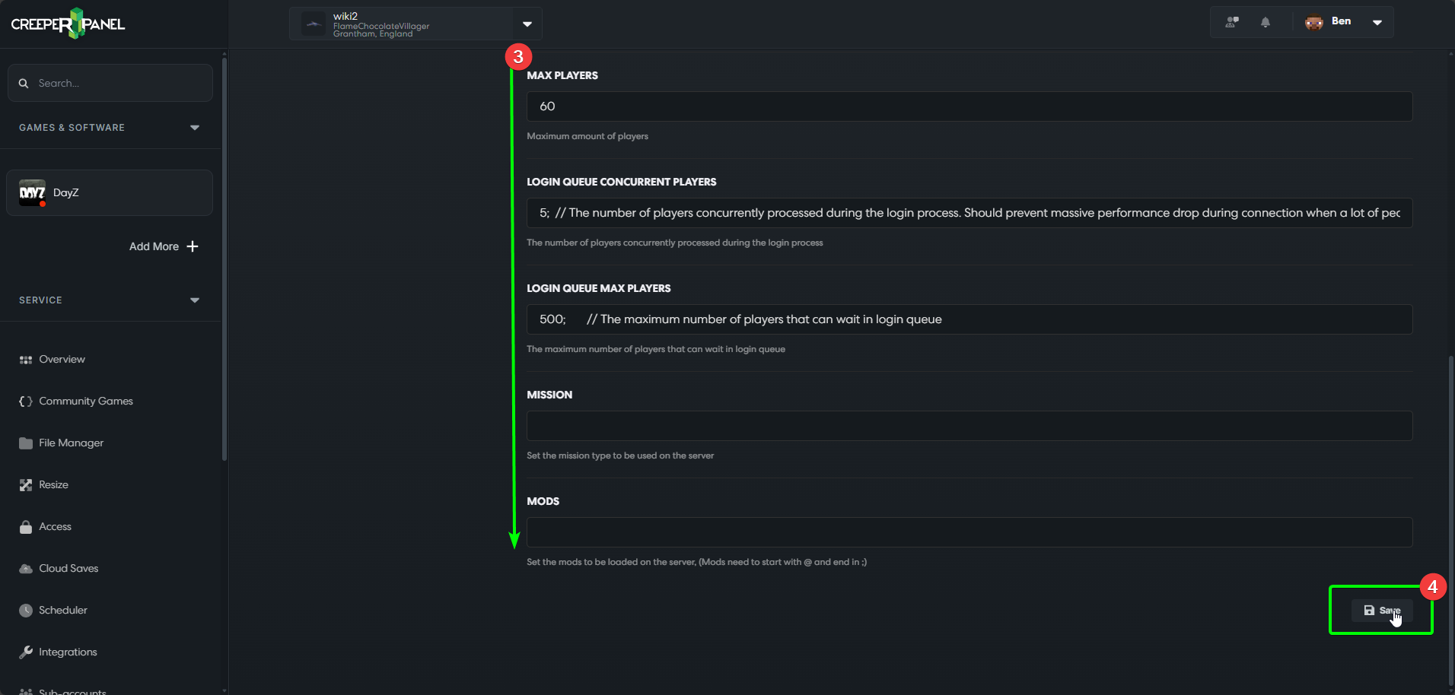Screen dimensions: 1455x695
Task: Save the server configuration
Action: tap(1382, 610)
